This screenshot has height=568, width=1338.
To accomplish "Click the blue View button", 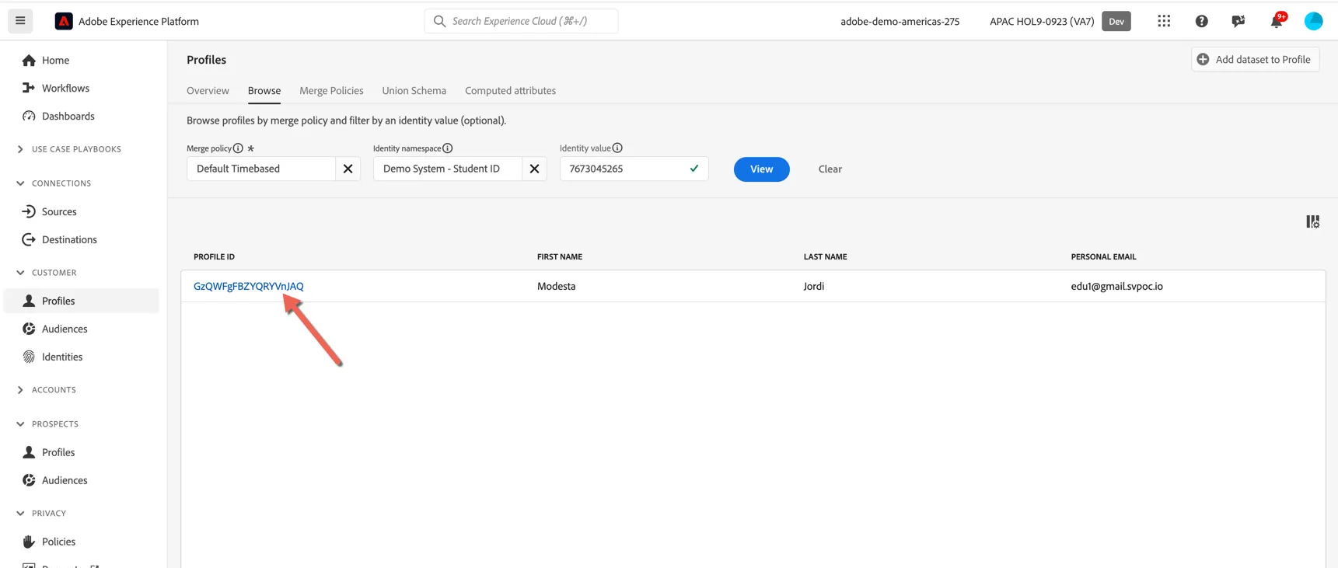I will coord(761,169).
